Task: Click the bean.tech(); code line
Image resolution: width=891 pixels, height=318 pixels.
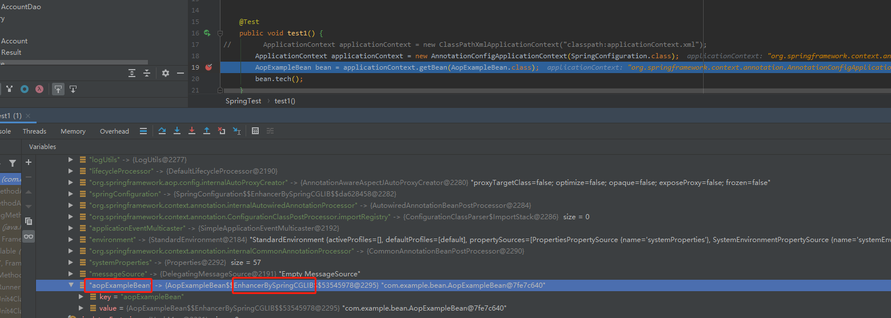Action: coord(279,79)
